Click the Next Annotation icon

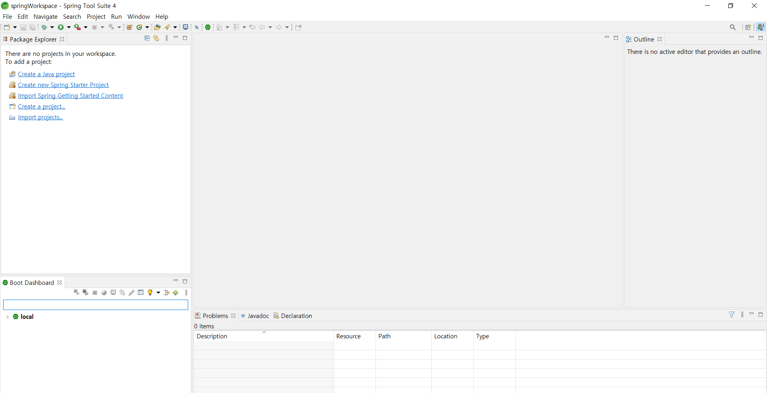coord(219,27)
